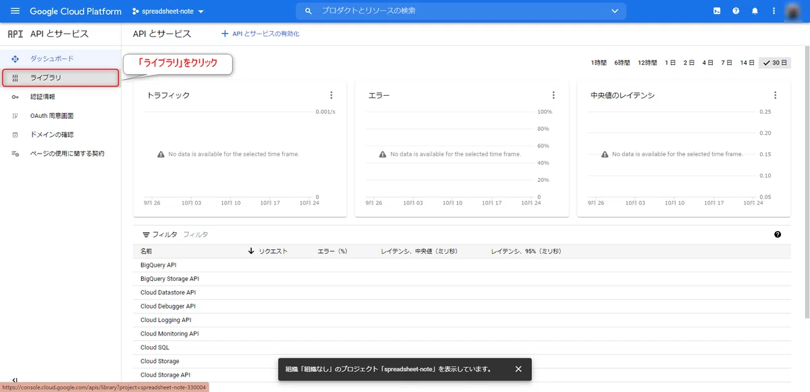Screen dimensions: 810x392
Task: Dismiss the project notification toast
Action: (x=518, y=369)
